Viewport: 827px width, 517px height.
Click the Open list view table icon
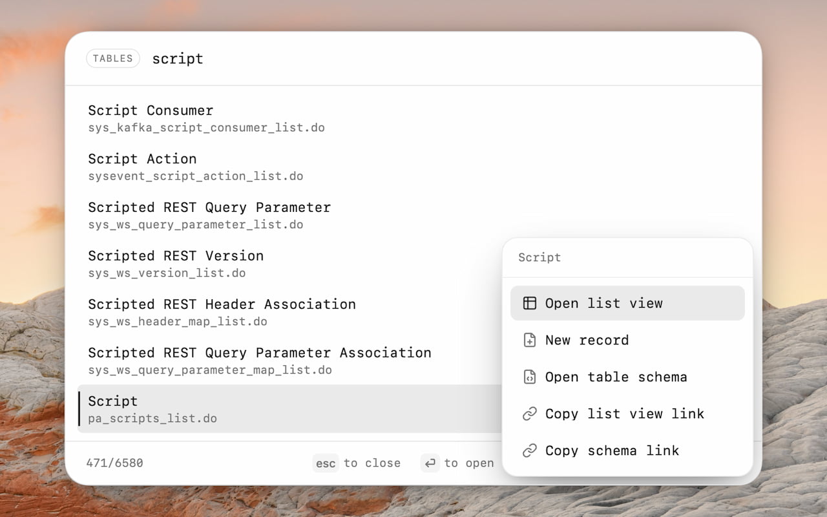pos(529,303)
